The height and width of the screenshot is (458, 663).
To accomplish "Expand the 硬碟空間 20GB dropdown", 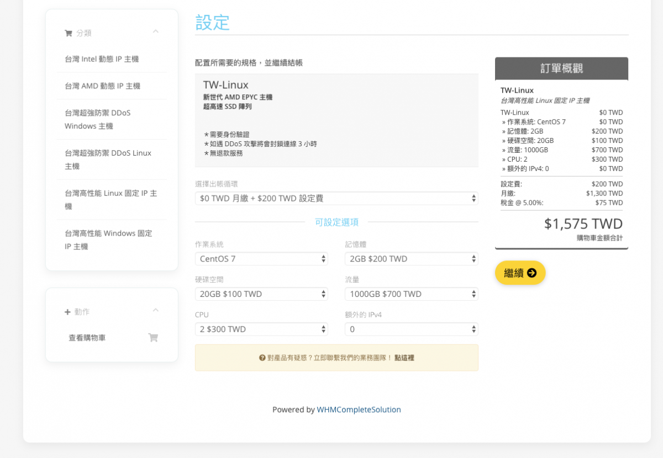I will (x=261, y=294).
